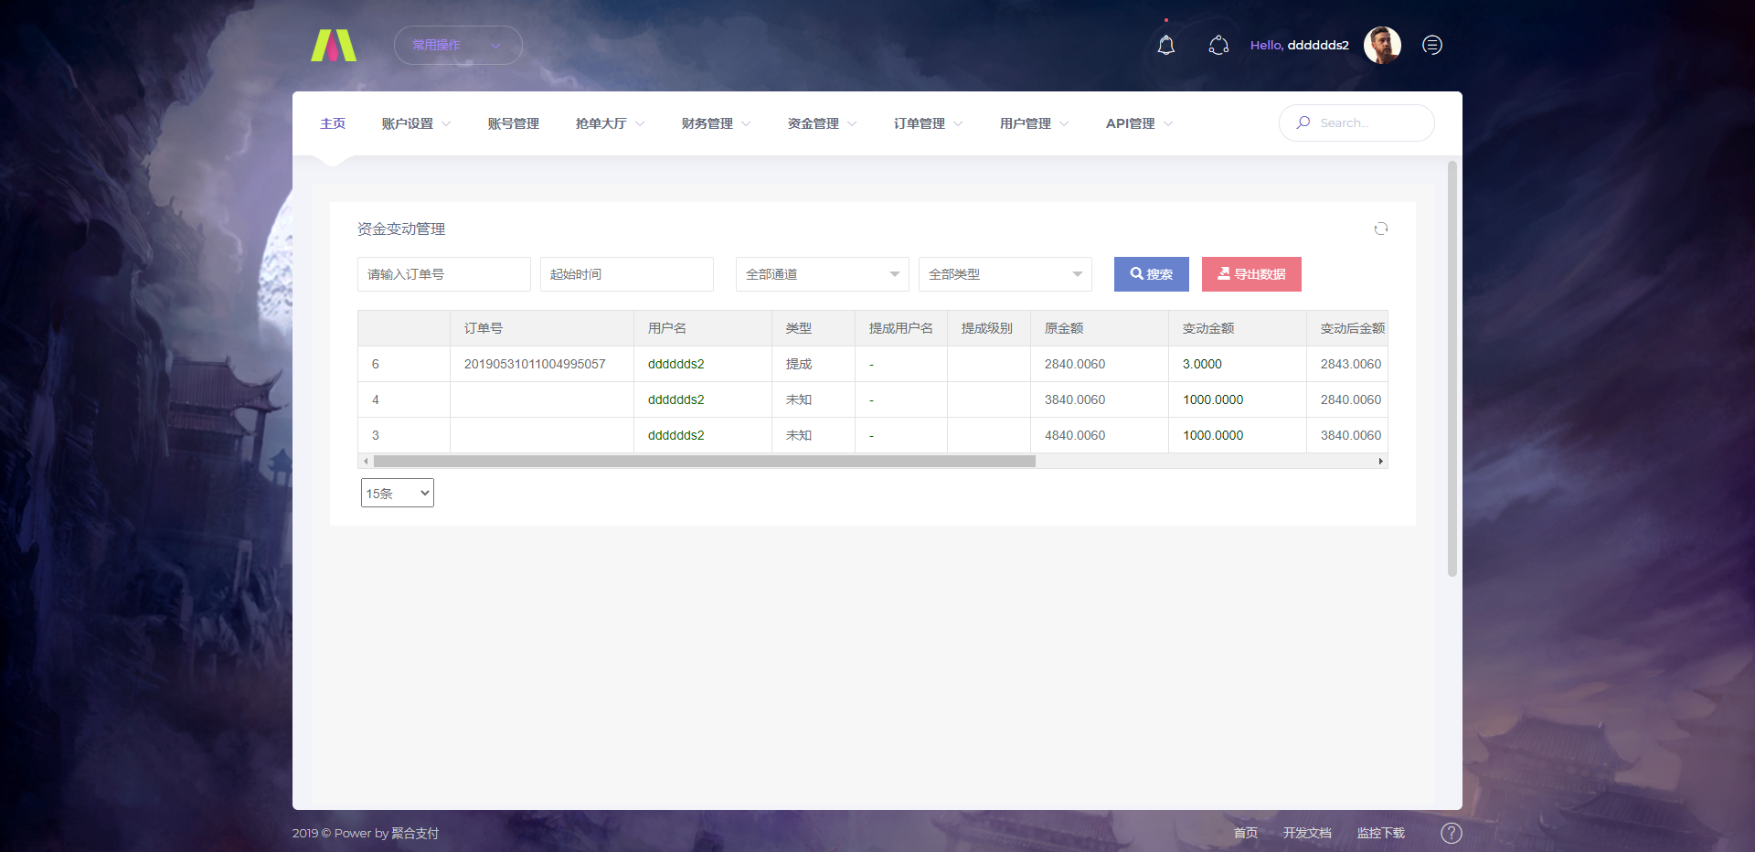Open the dddddds2 avatar picture
1755x852 pixels.
coord(1382,45)
